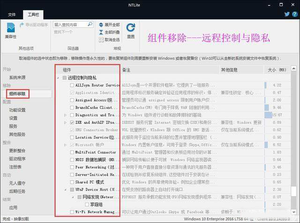Open 其他服务 in the sidebar

tap(17, 134)
